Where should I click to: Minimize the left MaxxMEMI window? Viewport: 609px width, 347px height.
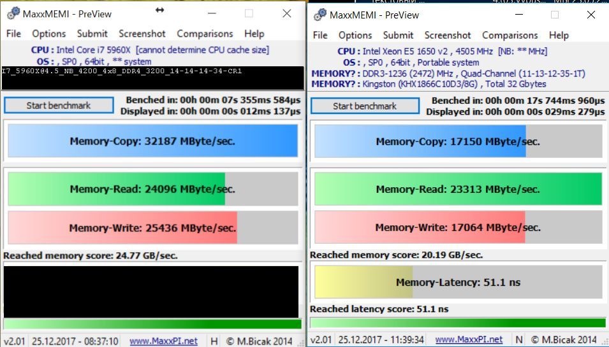coord(212,13)
